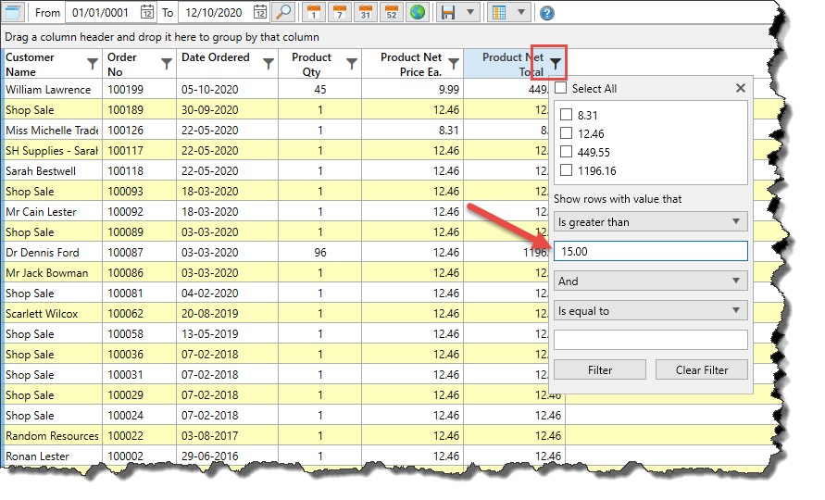Click the Customer Name column header
Viewport: 825px width, 500px height.
[x=43, y=64]
